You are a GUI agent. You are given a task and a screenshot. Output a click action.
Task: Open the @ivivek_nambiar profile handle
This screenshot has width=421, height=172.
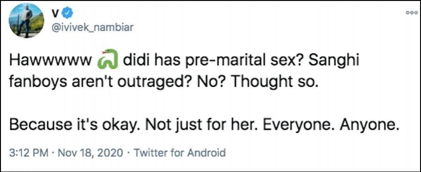[92, 27]
